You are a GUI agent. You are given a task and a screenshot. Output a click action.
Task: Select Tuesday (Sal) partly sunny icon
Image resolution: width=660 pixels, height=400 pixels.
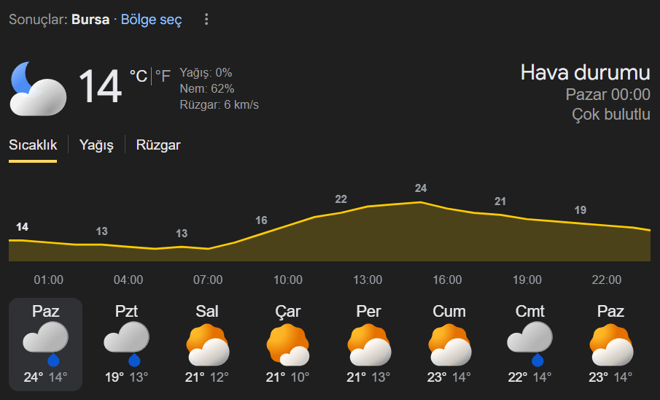coord(207,345)
